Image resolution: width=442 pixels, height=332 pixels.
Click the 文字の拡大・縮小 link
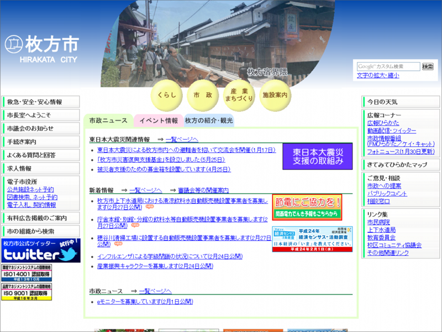(x=378, y=76)
